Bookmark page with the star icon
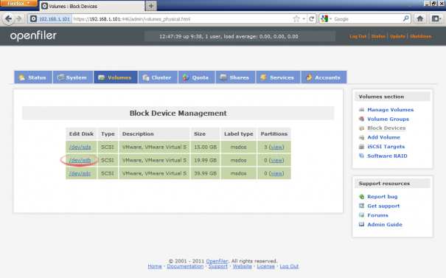 coord(296,18)
